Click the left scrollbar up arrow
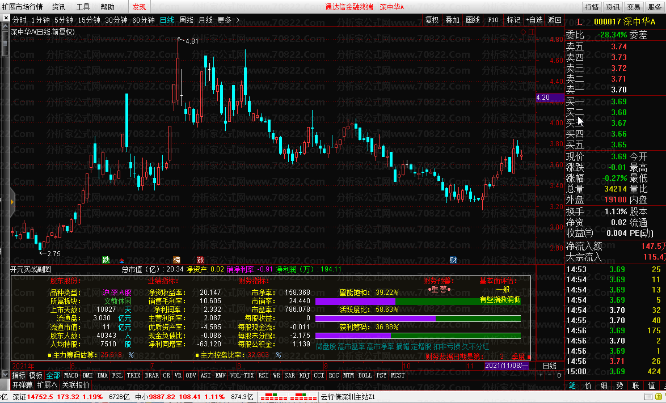Viewport: 666px width, 403px height. [5, 26]
